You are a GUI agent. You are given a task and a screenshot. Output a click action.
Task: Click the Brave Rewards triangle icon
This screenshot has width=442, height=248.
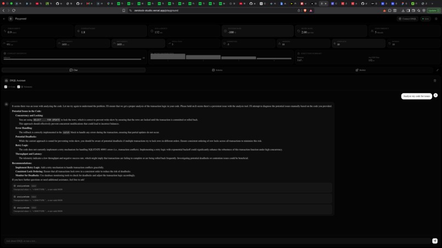point(310,10)
